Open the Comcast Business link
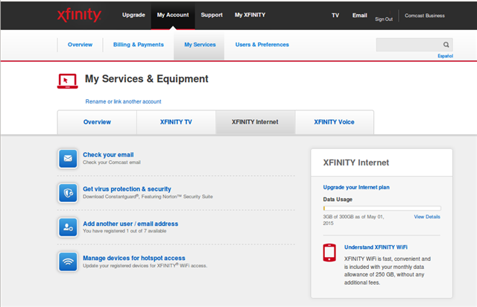This screenshot has width=477, height=307. (424, 16)
